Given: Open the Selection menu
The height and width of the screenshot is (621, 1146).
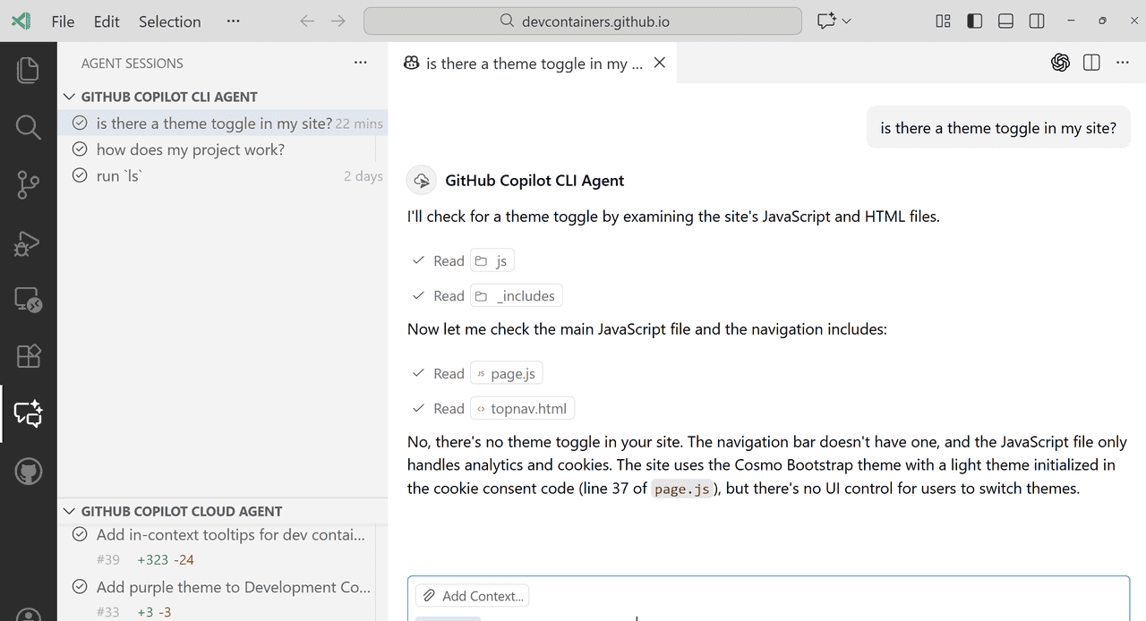Looking at the screenshot, I should [x=169, y=21].
